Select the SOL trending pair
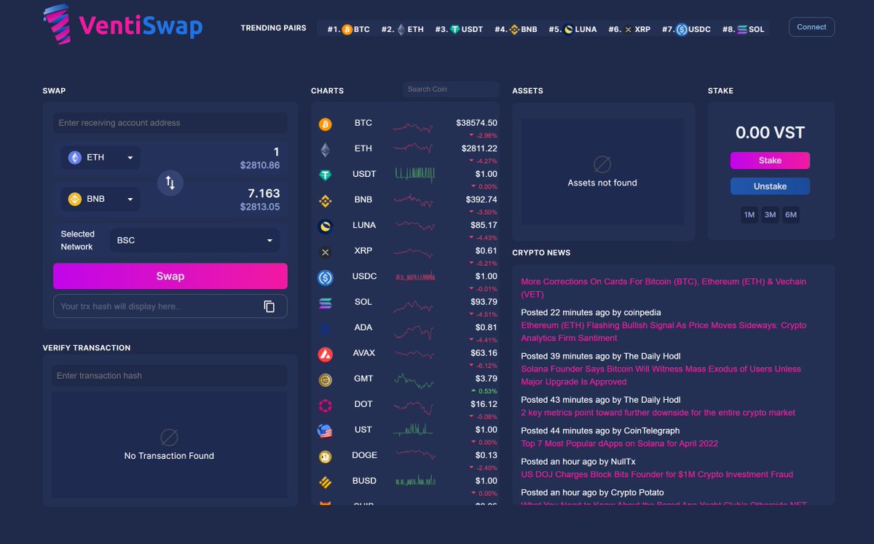 click(743, 29)
